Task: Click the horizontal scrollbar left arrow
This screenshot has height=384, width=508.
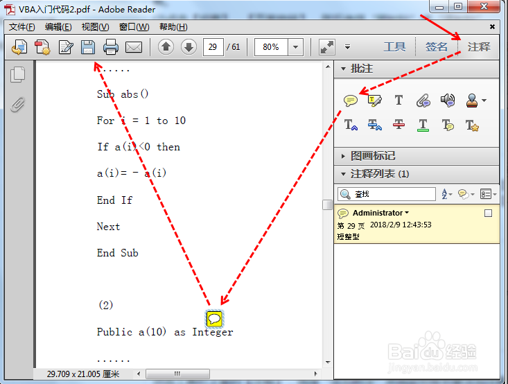Action: (x=139, y=374)
